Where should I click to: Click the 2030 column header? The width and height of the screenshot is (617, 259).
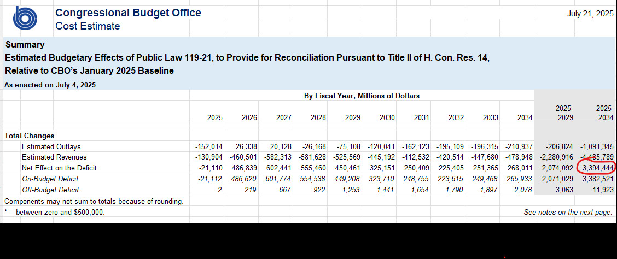pyautogui.click(x=387, y=117)
